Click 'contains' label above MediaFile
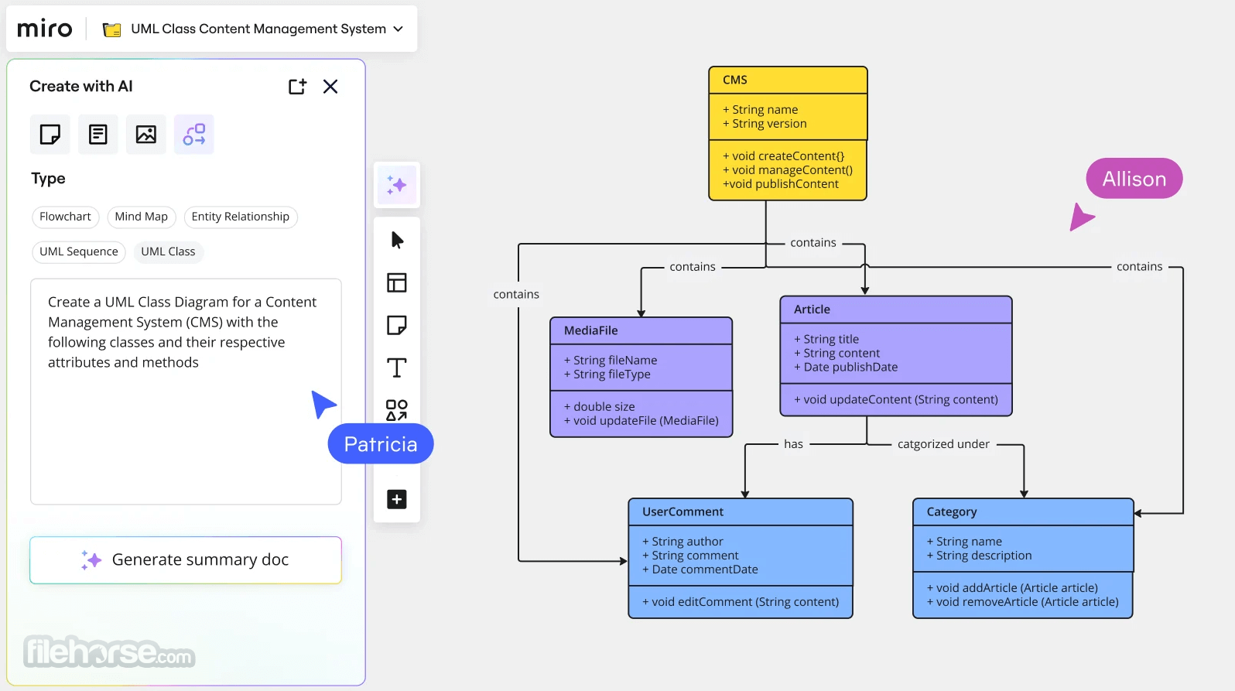The height and width of the screenshot is (691, 1235). pyautogui.click(x=693, y=267)
